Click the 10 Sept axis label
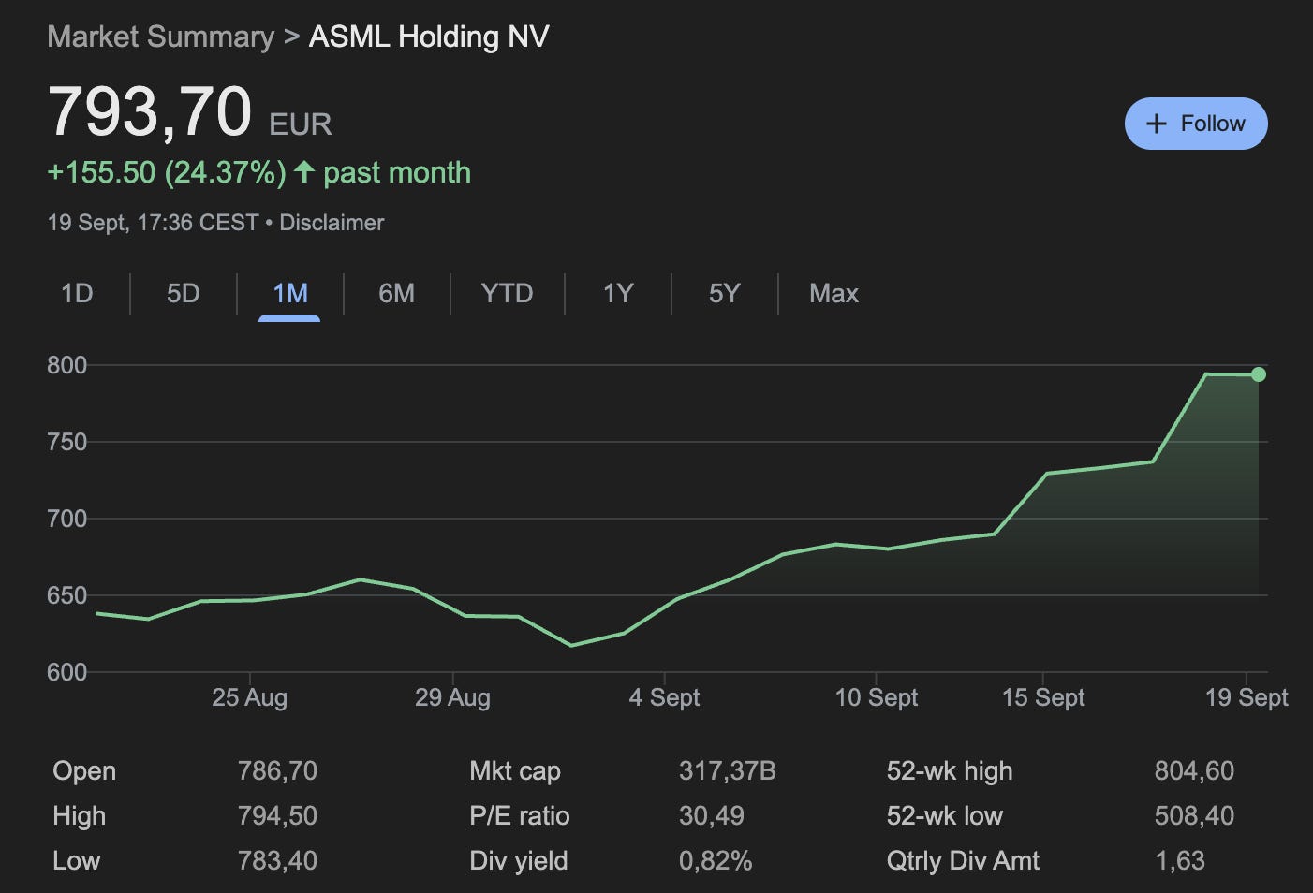1313x893 pixels. [876, 698]
